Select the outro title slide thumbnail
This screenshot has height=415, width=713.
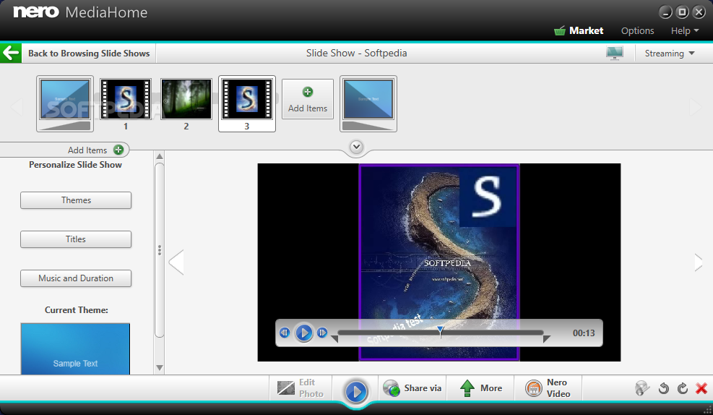[368, 104]
